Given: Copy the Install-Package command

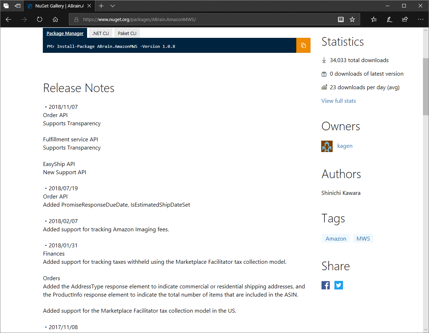Looking at the screenshot, I should pyautogui.click(x=303, y=45).
